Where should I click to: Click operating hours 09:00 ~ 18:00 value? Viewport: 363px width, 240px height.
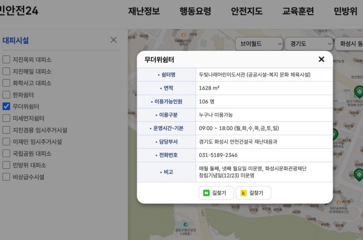coord(238,128)
